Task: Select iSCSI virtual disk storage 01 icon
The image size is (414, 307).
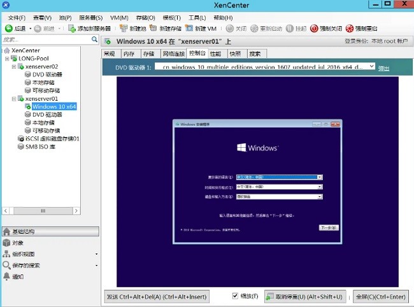Action: pos(21,139)
